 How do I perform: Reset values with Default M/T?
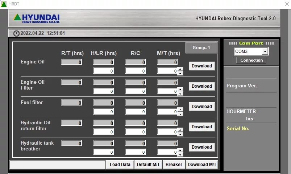[148, 165]
